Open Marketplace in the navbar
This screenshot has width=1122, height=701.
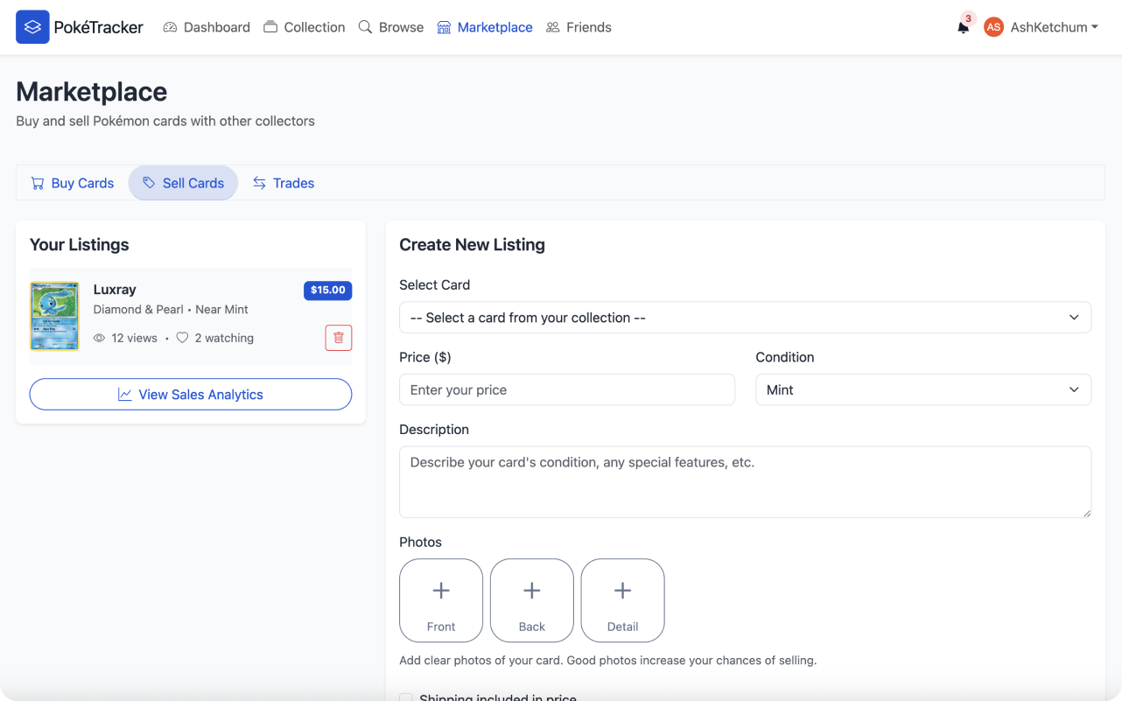point(485,27)
